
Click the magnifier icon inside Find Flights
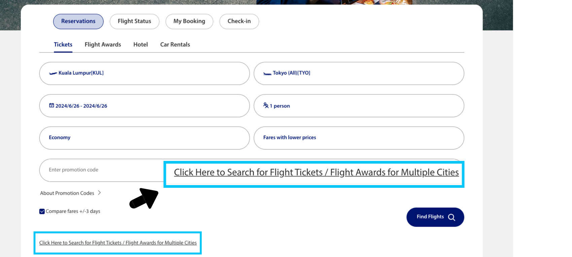click(x=451, y=217)
